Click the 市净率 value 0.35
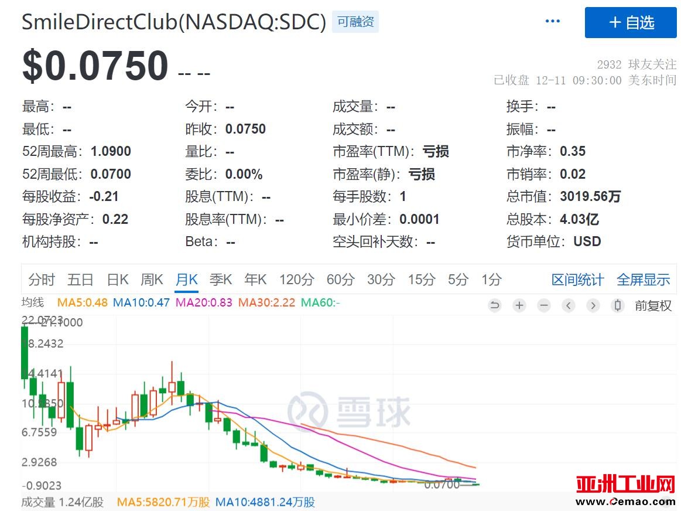This screenshot has height=511, width=681. pyautogui.click(x=573, y=151)
